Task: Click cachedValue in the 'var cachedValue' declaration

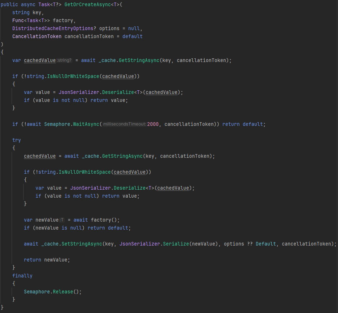Action: (40, 61)
